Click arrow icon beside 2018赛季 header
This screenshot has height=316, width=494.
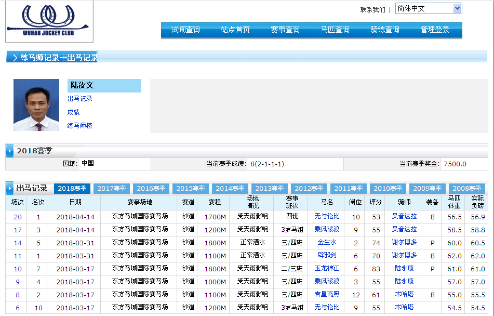pyautogui.click(x=10, y=151)
